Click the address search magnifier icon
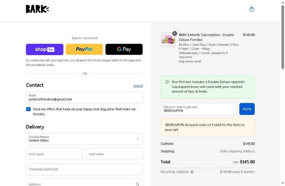 (x=138, y=184)
